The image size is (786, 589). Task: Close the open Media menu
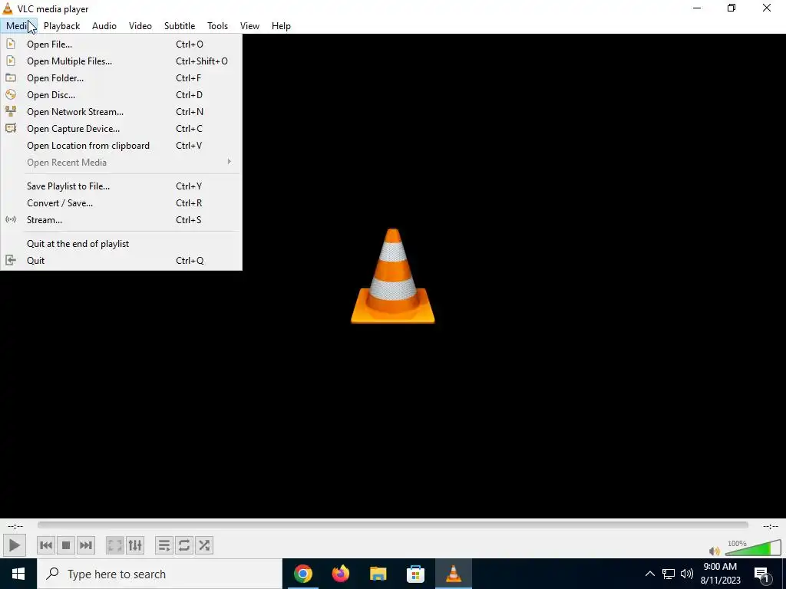coord(18,26)
